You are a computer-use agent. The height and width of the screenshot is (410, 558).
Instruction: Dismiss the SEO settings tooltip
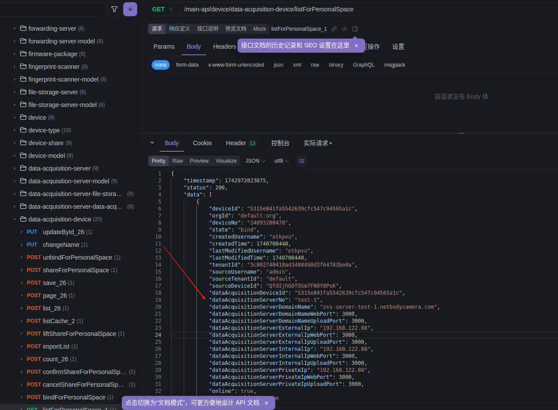pos(356,46)
